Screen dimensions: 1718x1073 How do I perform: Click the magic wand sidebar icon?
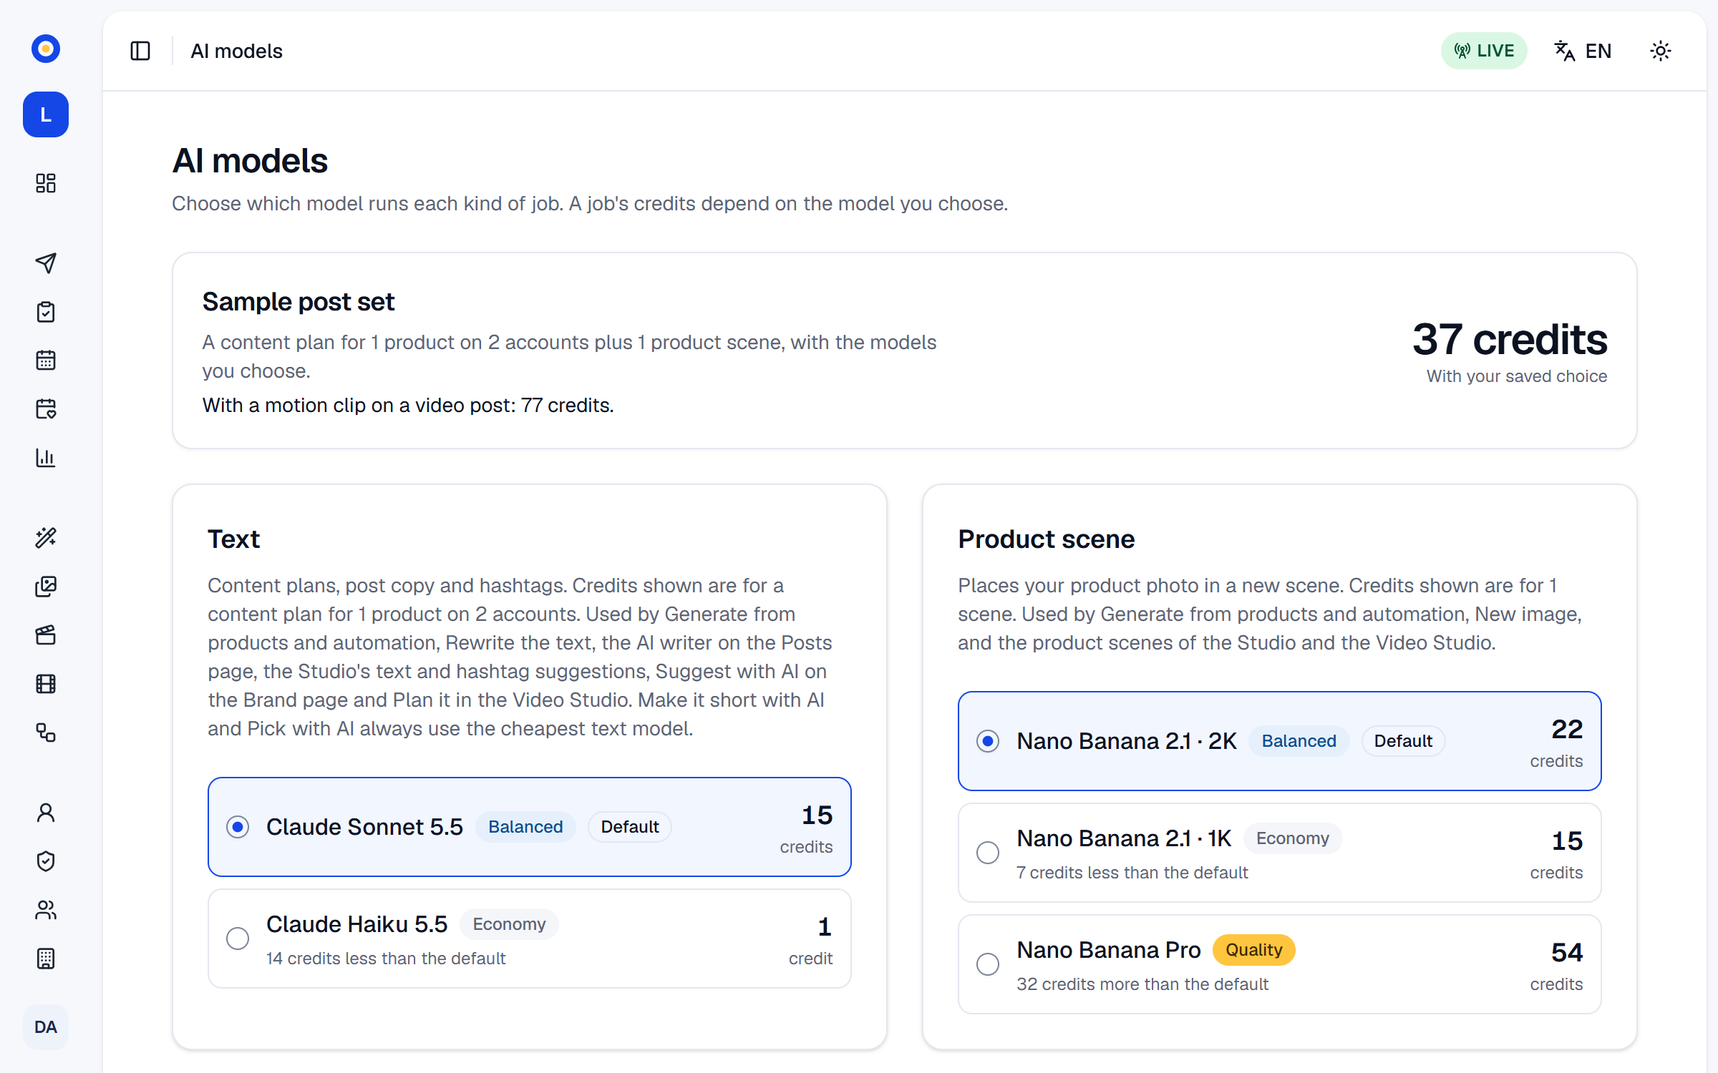[x=46, y=538]
